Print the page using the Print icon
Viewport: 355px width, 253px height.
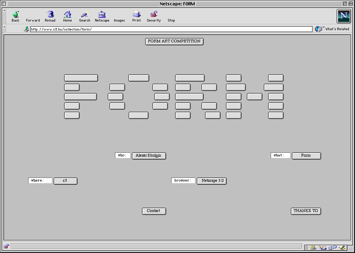point(137,15)
